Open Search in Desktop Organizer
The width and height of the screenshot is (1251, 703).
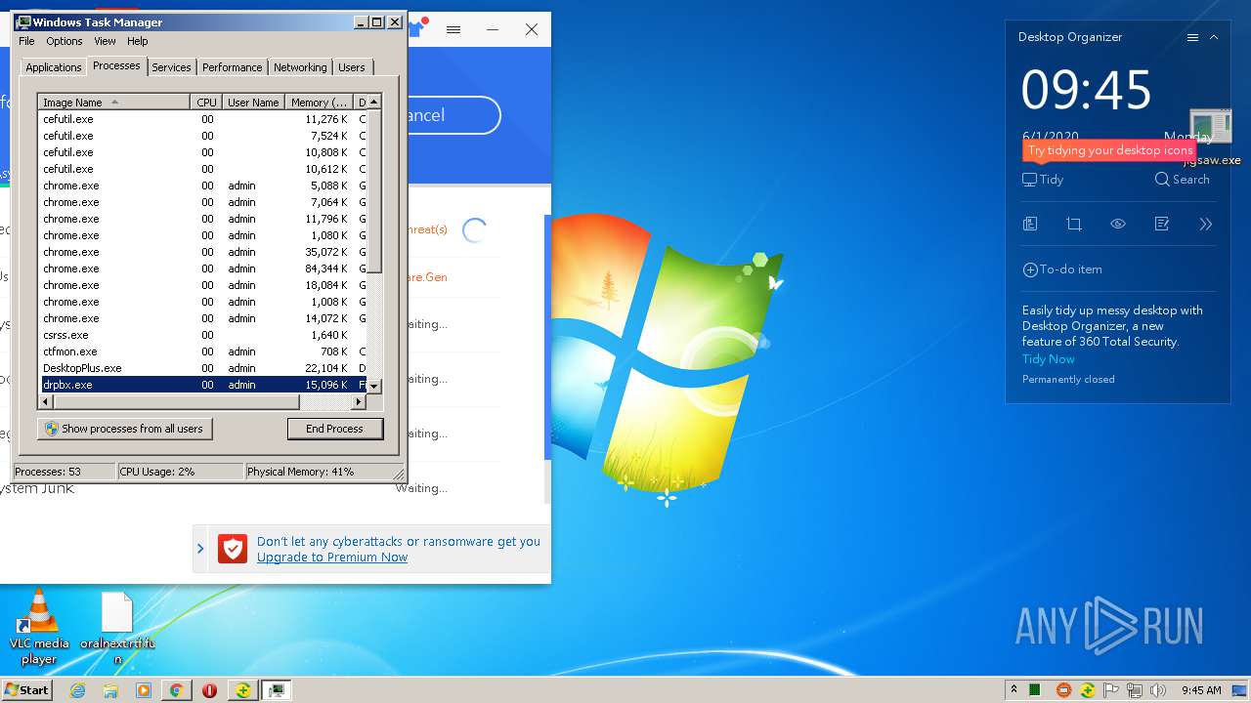click(1182, 180)
